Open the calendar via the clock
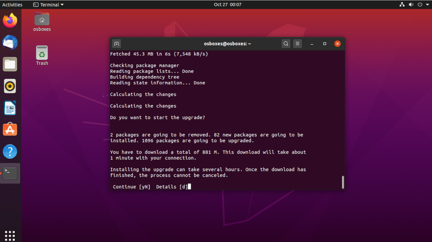The height and width of the screenshot is (242, 432). click(228, 4)
